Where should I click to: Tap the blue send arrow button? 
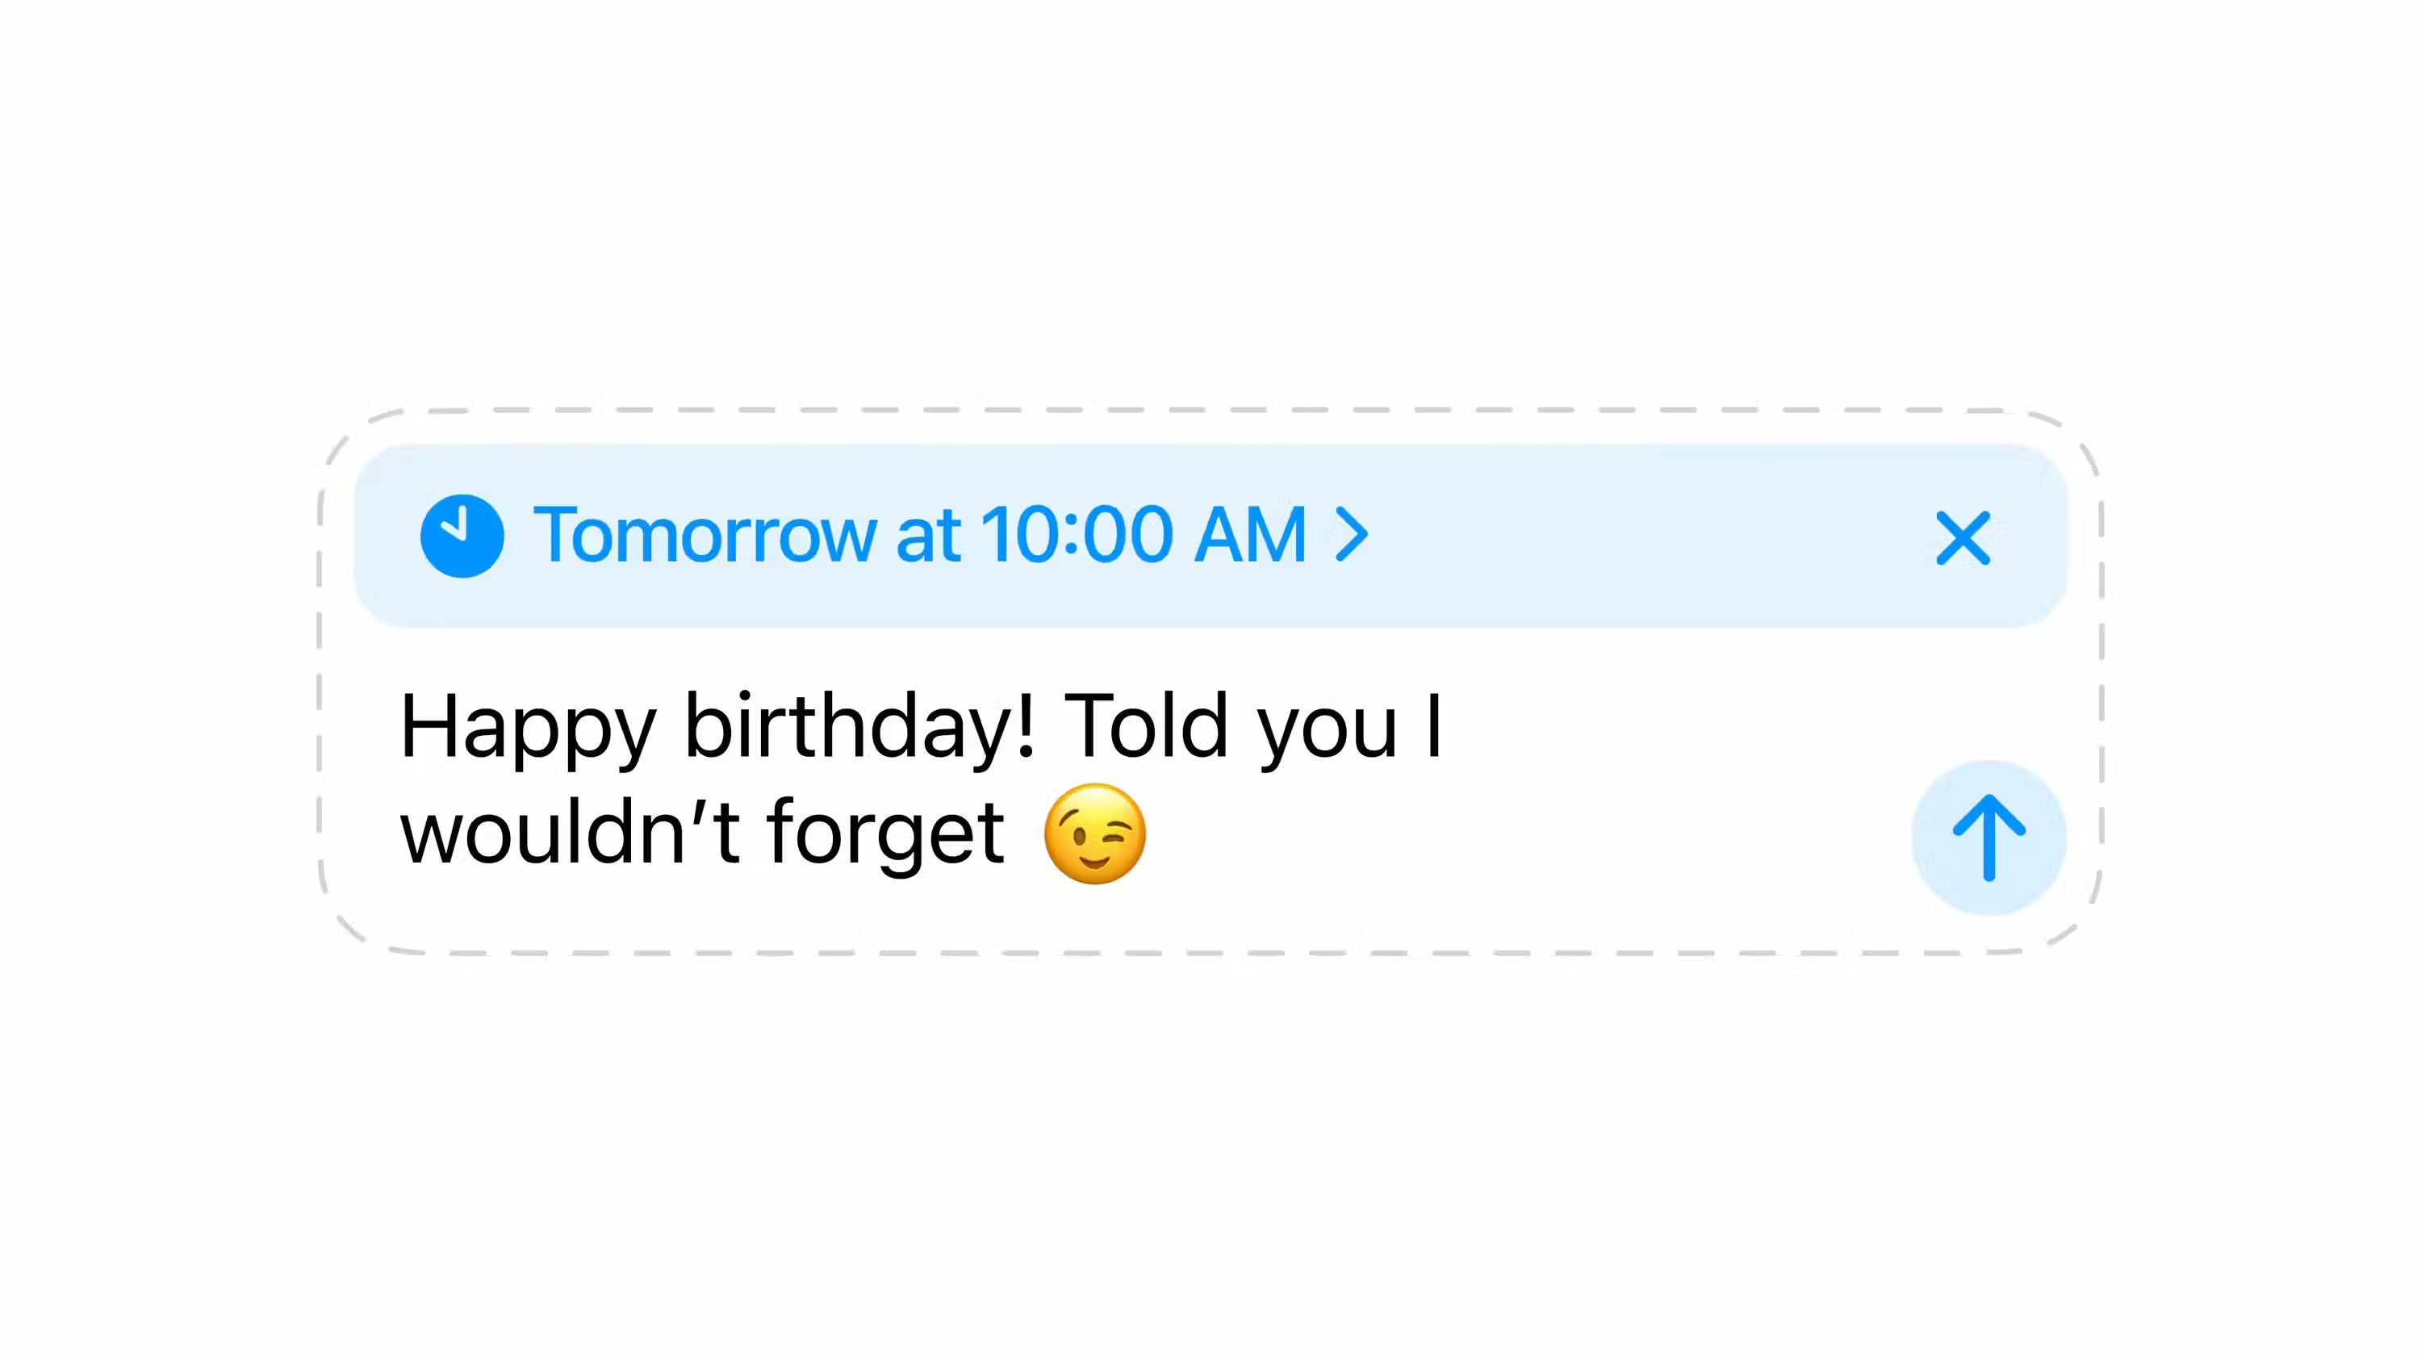(x=1988, y=838)
